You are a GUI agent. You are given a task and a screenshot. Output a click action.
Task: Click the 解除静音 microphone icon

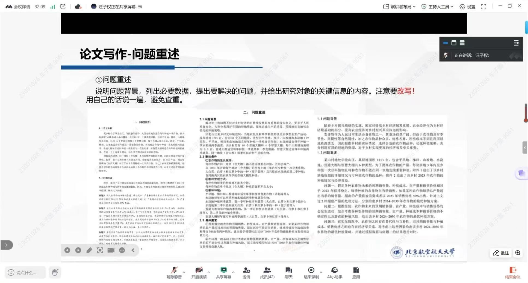174,270
